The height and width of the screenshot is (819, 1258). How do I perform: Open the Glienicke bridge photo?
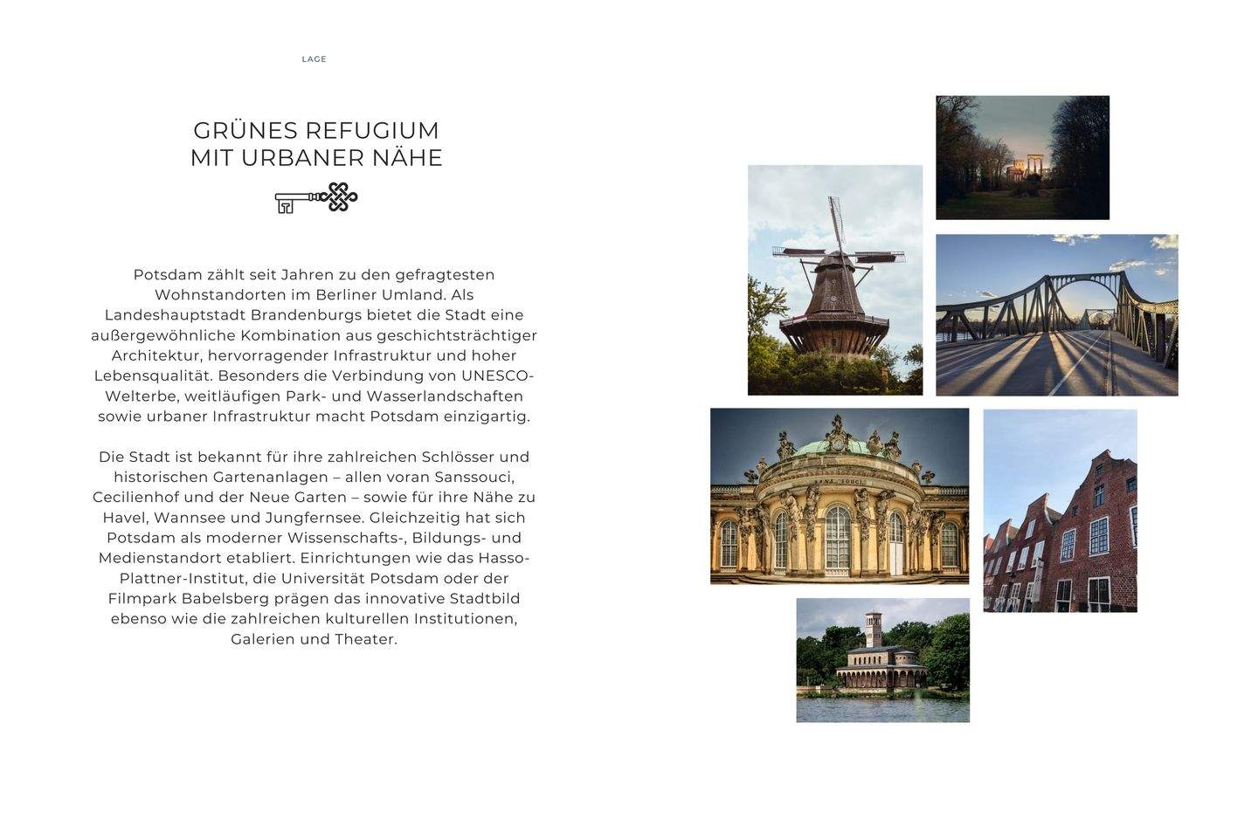(1056, 314)
